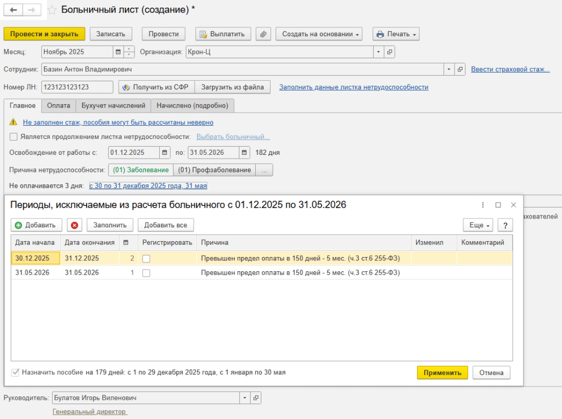Screen dimensions: 562x419
Task: Open the Начислено (подробно) tab
Action: point(192,105)
